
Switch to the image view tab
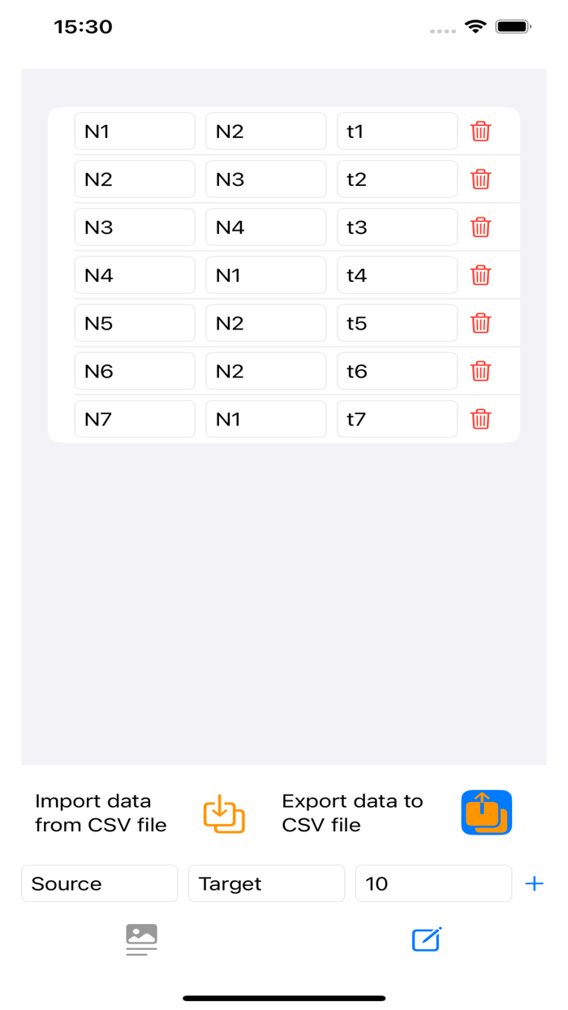pyautogui.click(x=142, y=939)
